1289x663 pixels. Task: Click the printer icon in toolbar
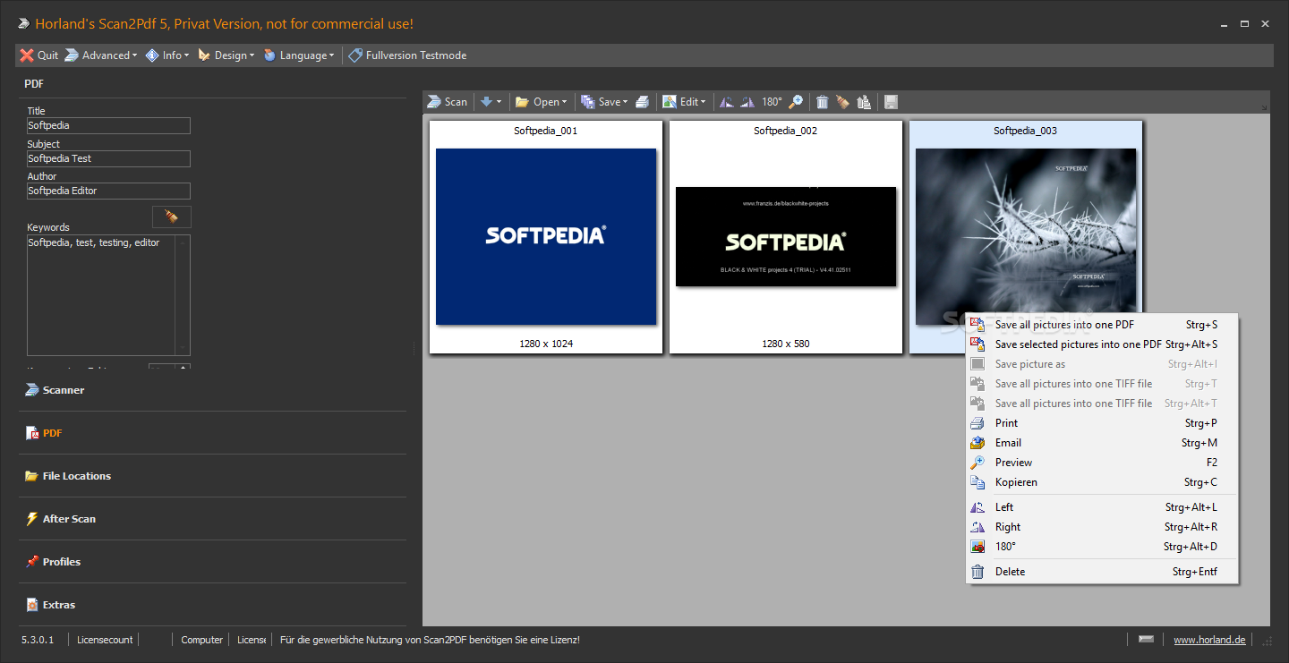pyautogui.click(x=643, y=102)
